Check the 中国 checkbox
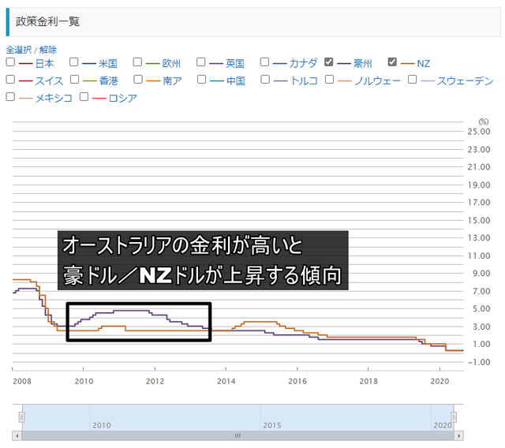The width and height of the screenshot is (505, 448). [x=202, y=79]
